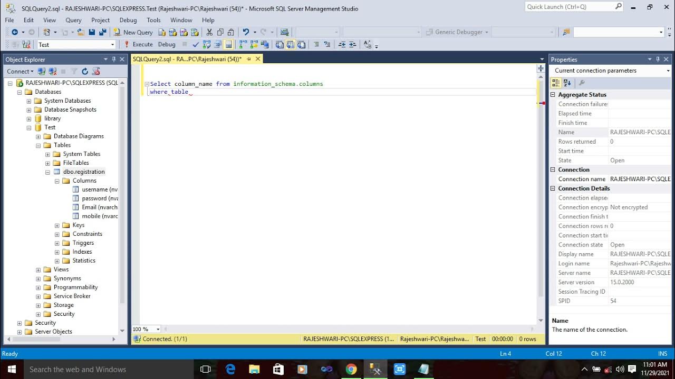Click the Activity Monitor icon in Object Explorer
The height and width of the screenshot is (379, 675).
[x=96, y=71]
